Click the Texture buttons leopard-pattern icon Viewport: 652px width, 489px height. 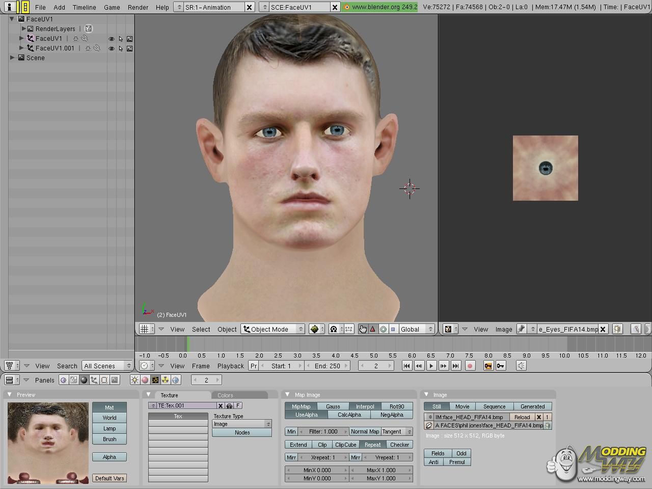click(155, 380)
